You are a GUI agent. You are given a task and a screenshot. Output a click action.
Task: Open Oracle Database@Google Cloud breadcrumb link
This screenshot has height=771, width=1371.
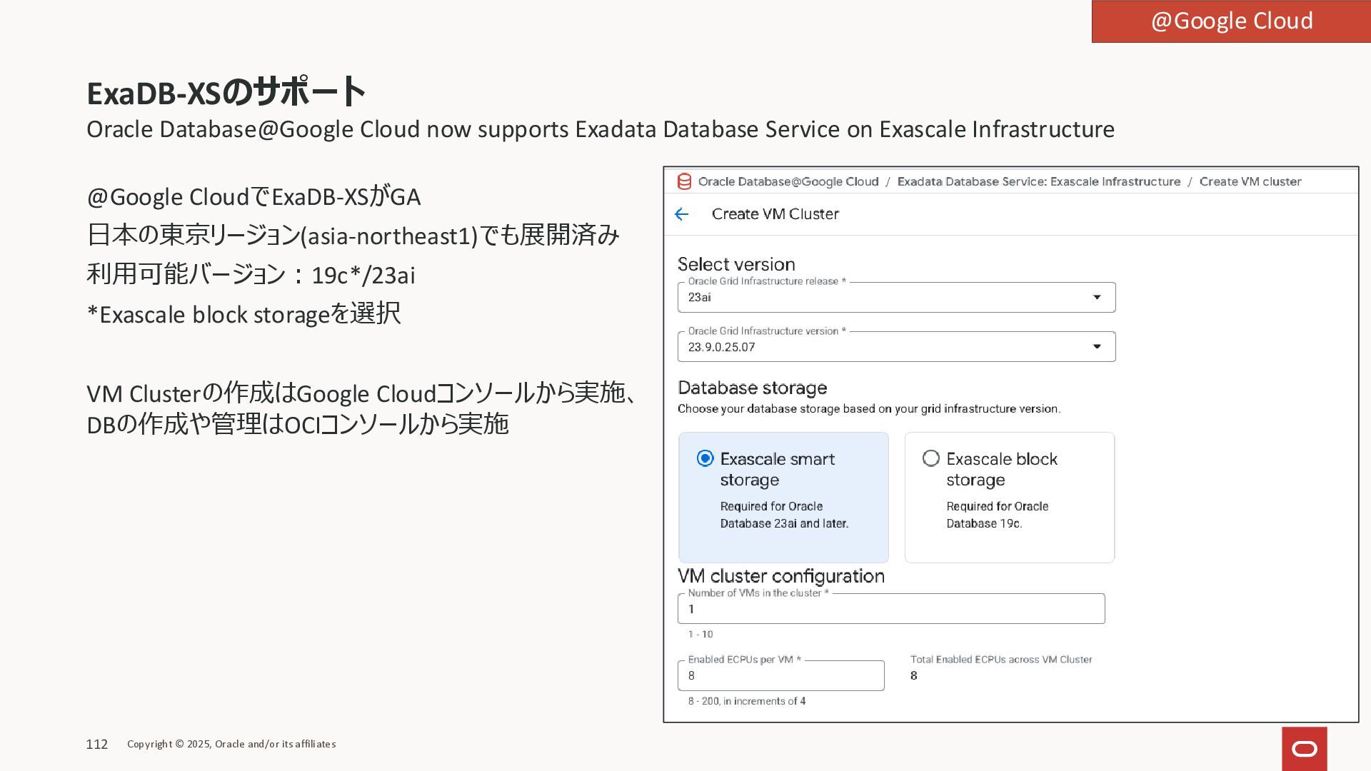coord(788,181)
